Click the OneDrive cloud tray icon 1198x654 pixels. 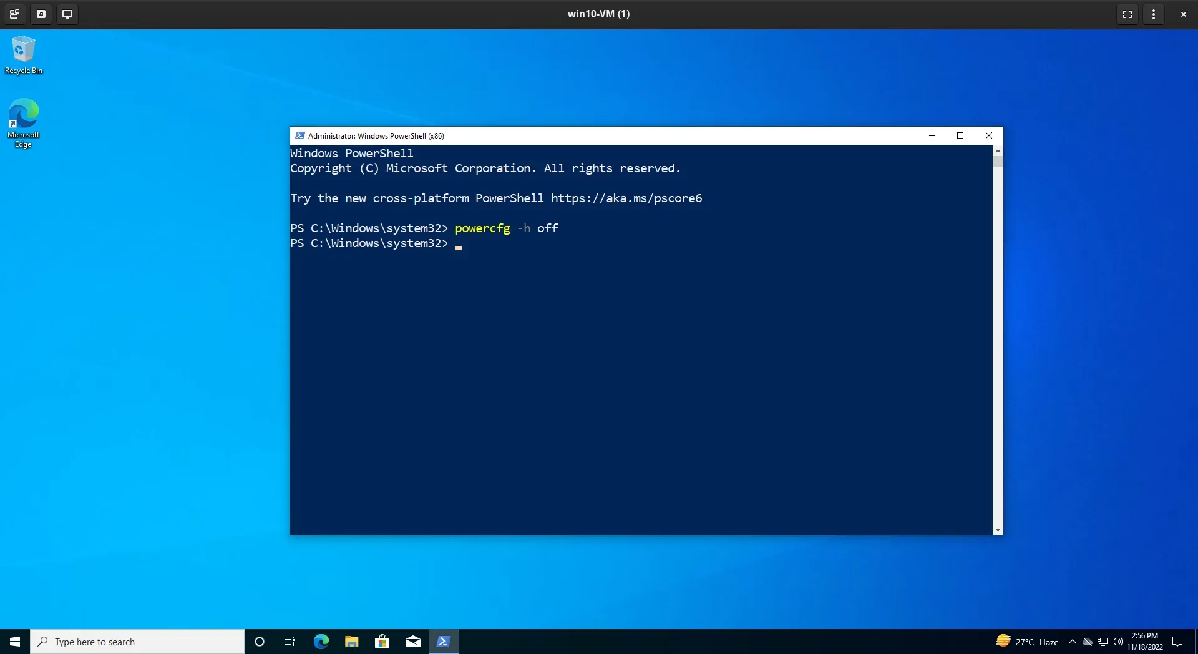1088,642
